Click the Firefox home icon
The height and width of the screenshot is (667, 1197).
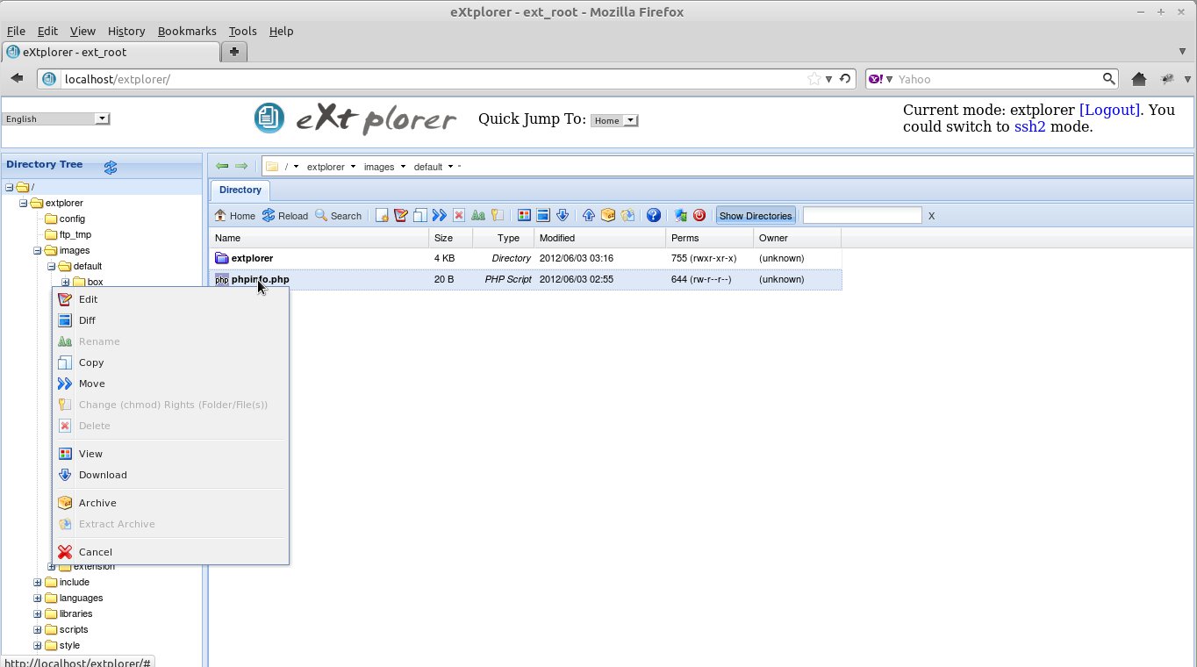click(x=1139, y=79)
